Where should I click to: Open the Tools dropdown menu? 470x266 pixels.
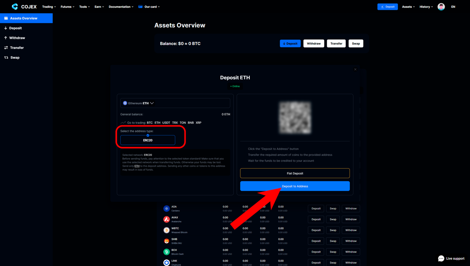[85, 7]
